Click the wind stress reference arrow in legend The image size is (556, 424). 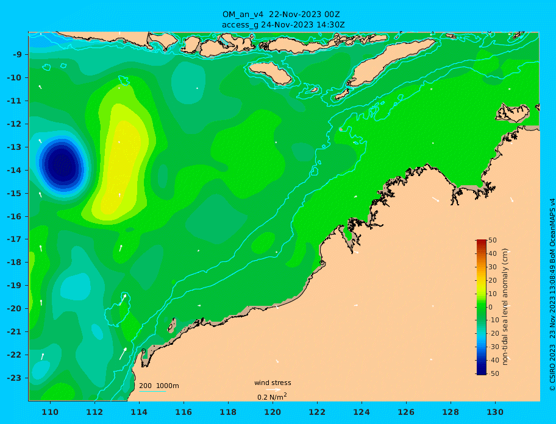273,390
